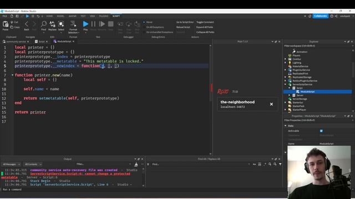The height and width of the screenshot is (199, 355).
Task: Click Go to Script Error
Action: tap(185, 22)
